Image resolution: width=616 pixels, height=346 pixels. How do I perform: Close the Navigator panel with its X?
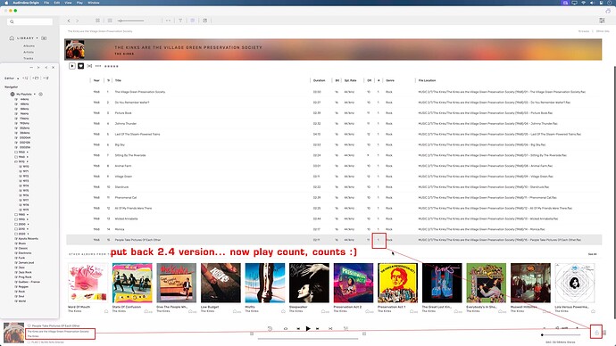tap(53, 68)
